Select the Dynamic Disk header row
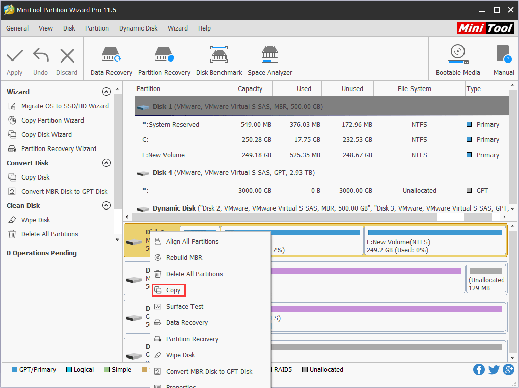 click(x=322, y=208)
